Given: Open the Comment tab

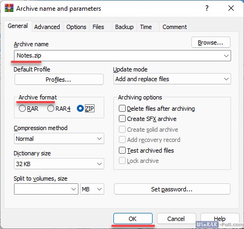Looking at the screenshot, I should tap(175, 27).
